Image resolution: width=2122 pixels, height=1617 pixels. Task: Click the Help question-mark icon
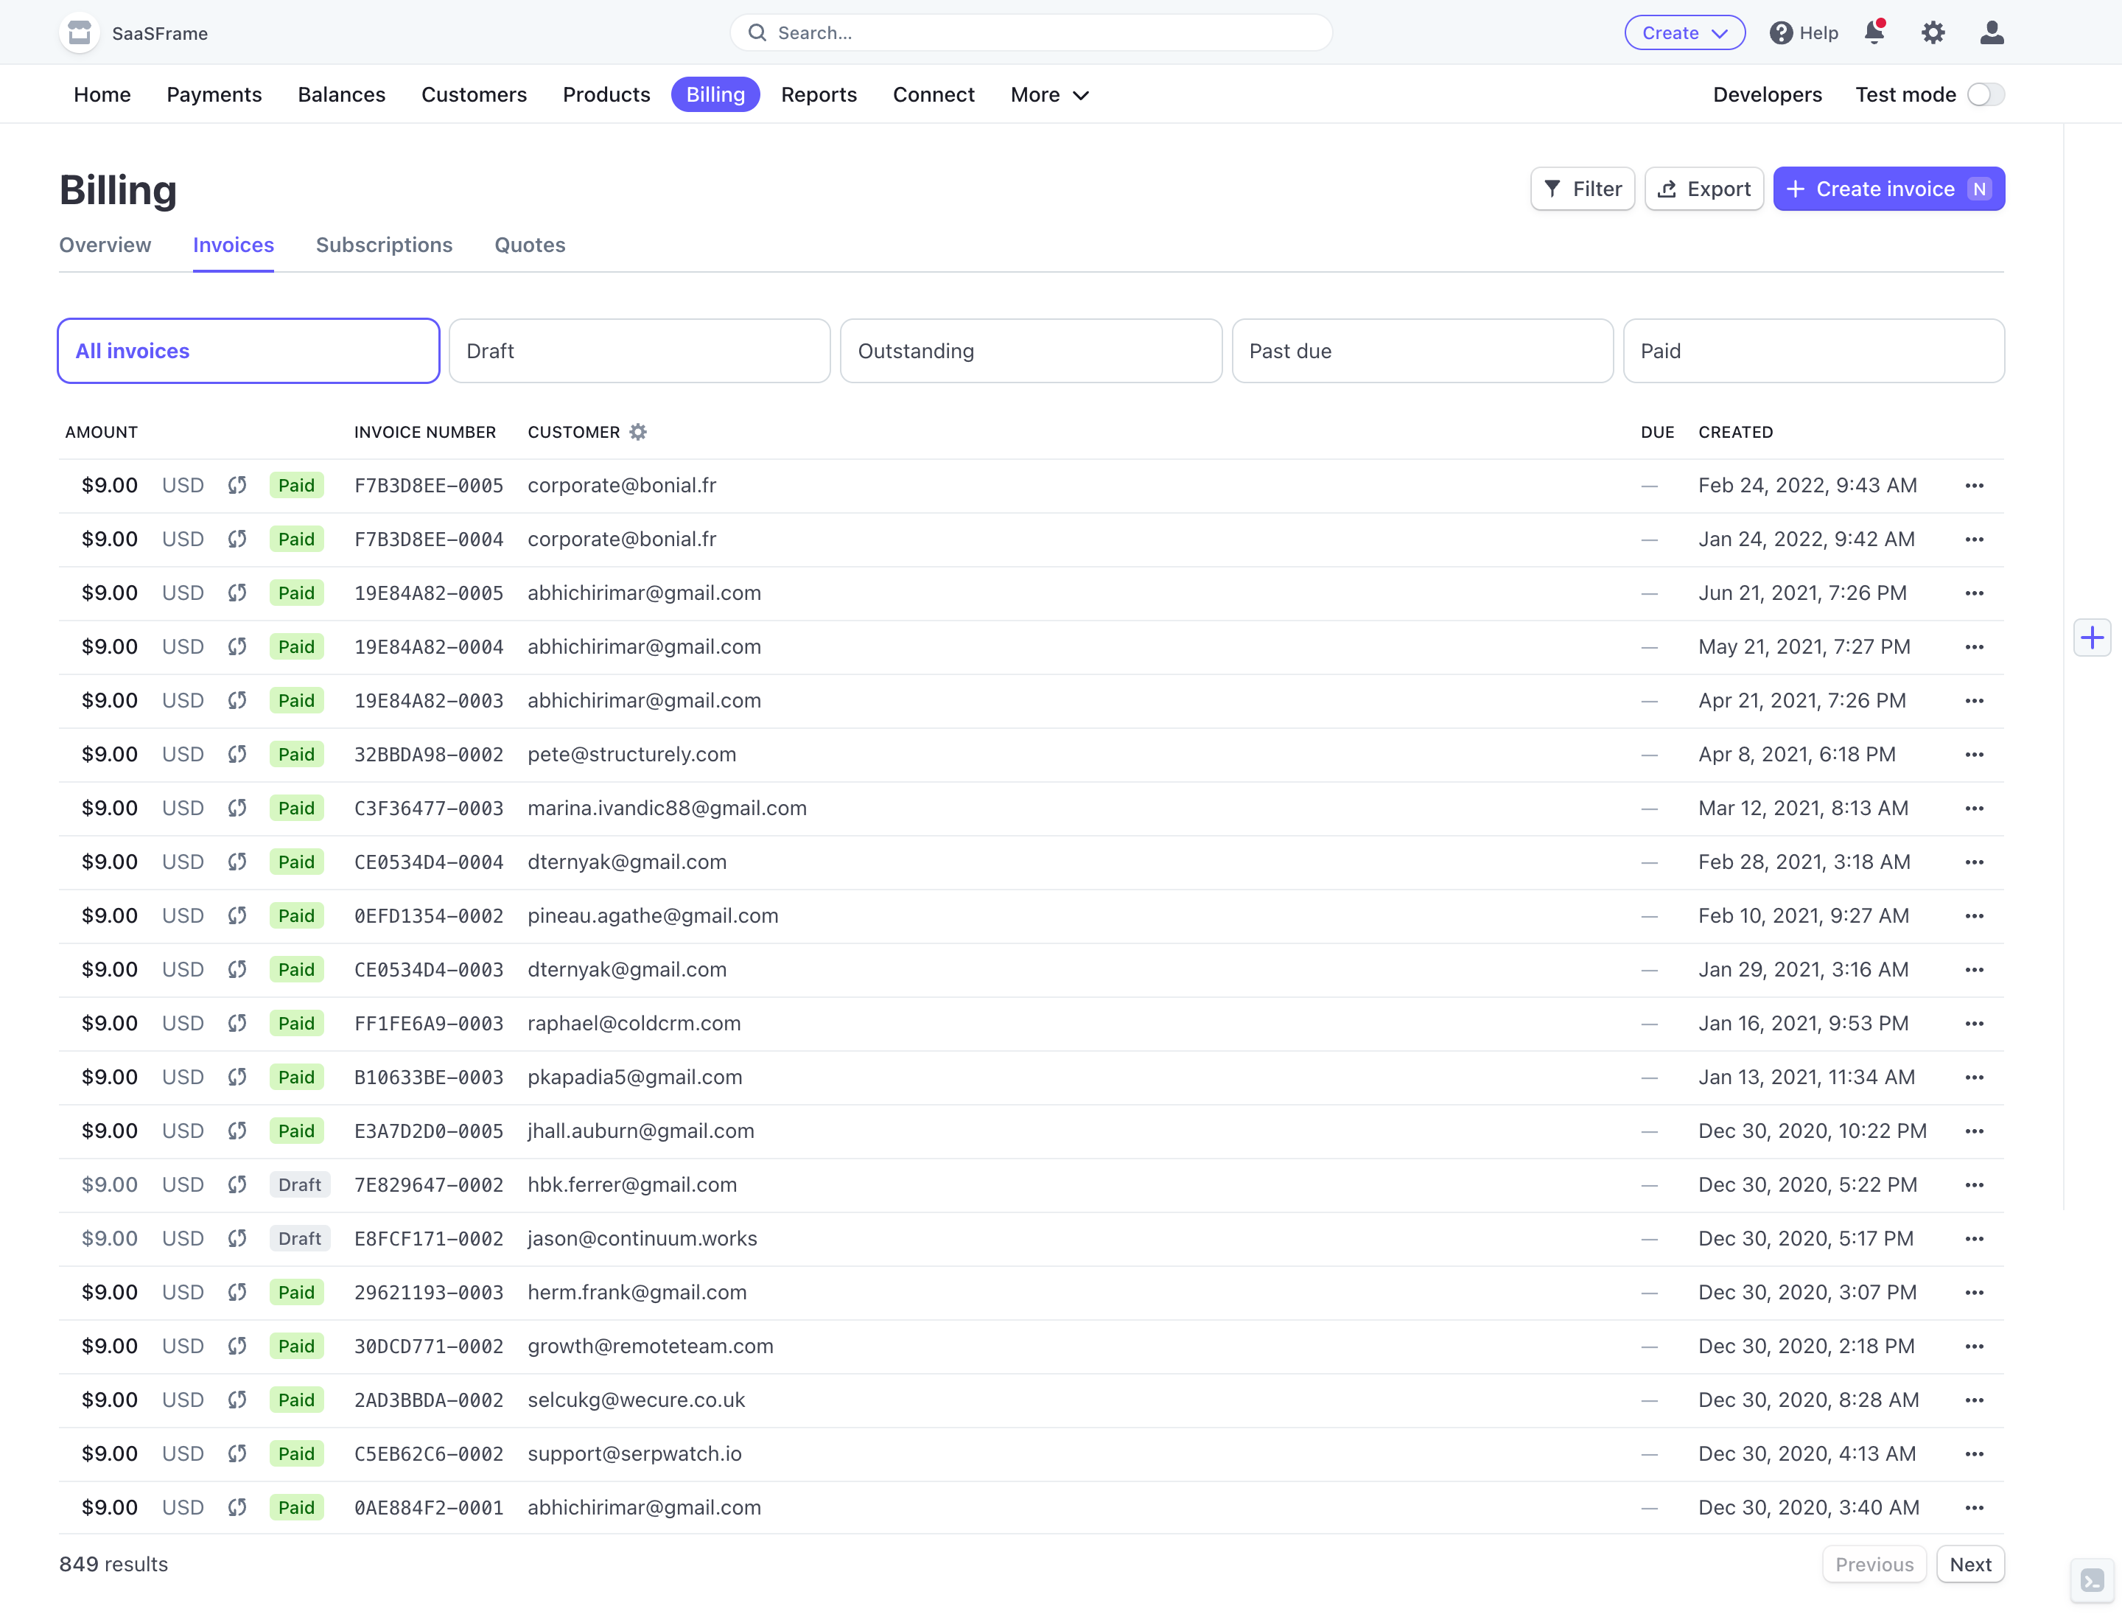click(1782, 32)
